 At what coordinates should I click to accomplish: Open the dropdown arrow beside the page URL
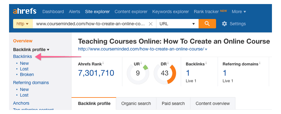(x=206, y=50)
